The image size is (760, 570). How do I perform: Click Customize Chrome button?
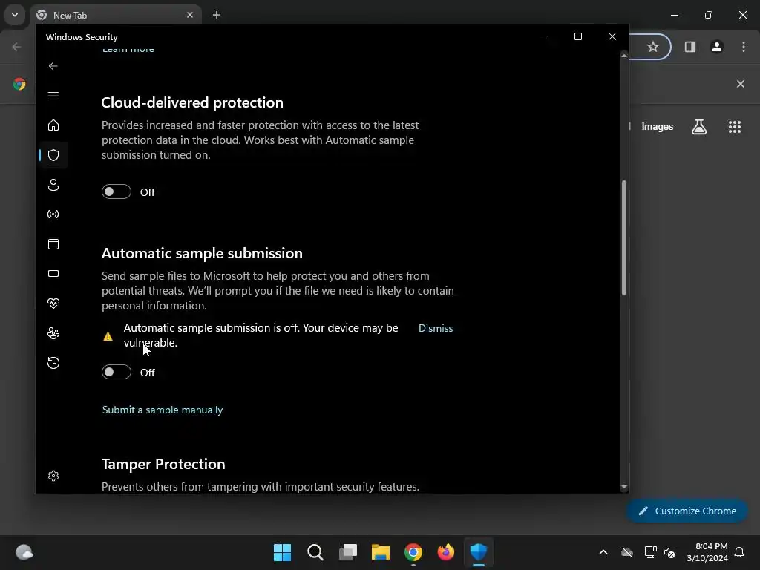[687, 511]
